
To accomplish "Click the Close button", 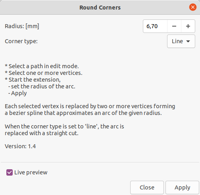I will click(147, 187).
